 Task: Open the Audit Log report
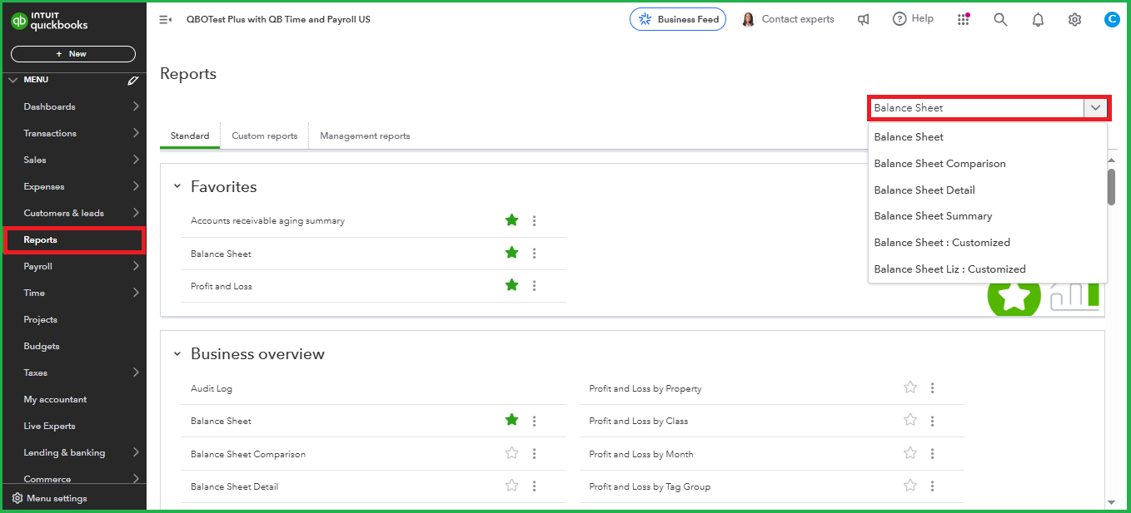tap(212, 388)
